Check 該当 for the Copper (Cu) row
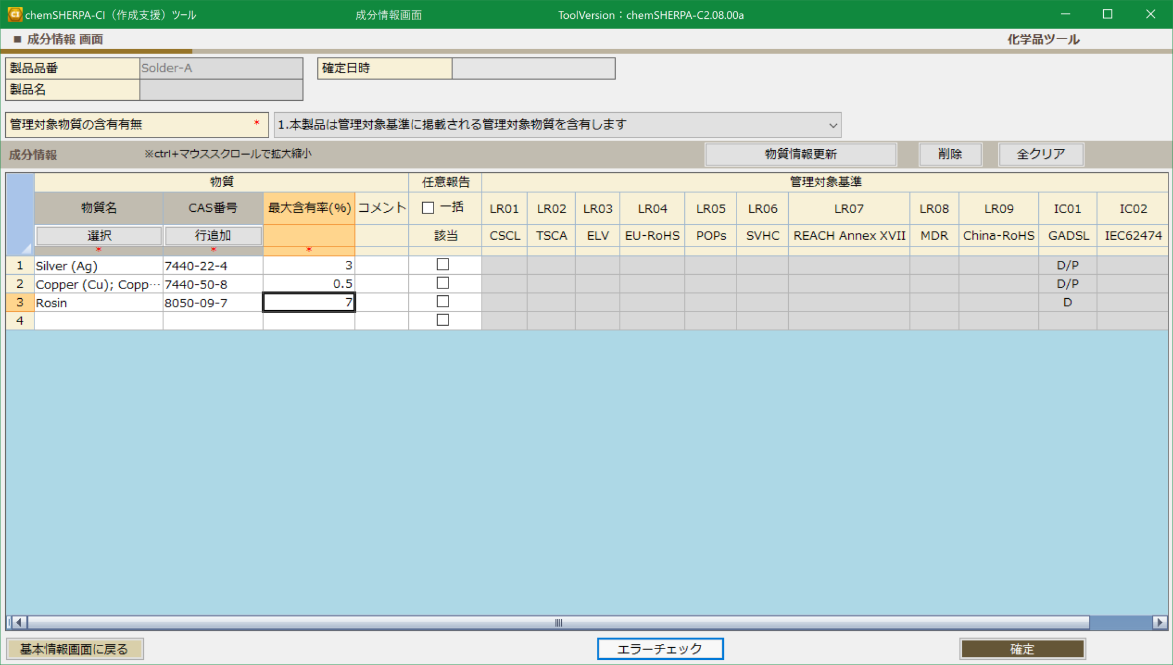This screenshot has width=1173, height=665. [x=443, y=283]
